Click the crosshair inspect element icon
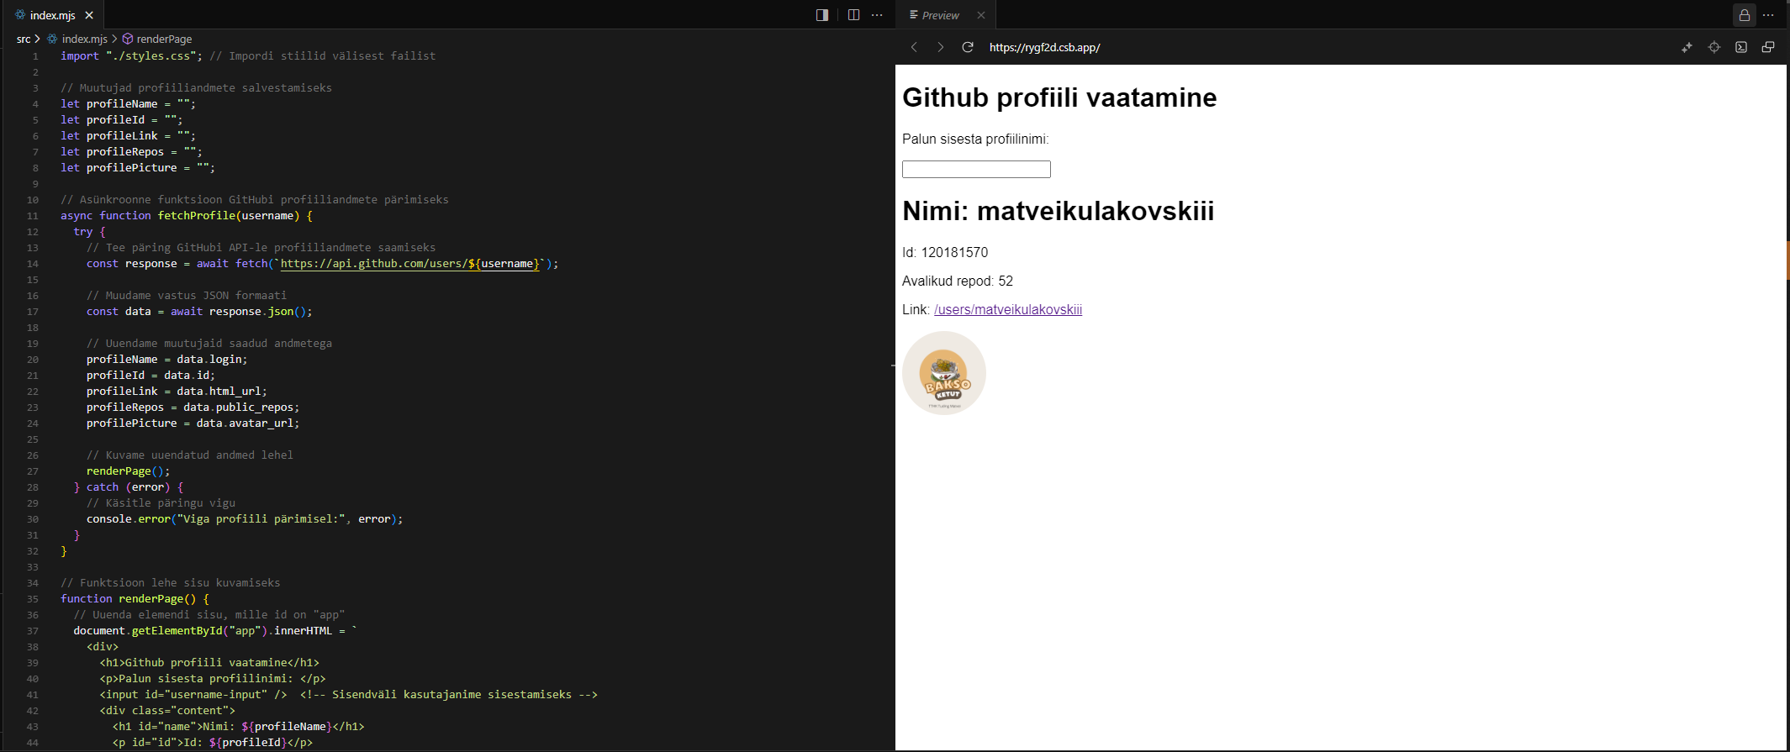Screen dimensions: 1790x752 tap(1714, 47)
